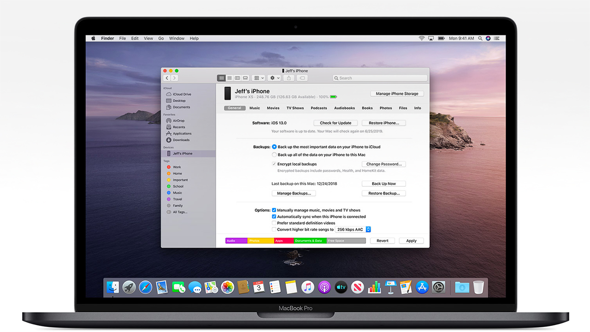Click the Apply button
Image resolution: width=590 pixels, height=332 pixels.
[x=411, y=241]
